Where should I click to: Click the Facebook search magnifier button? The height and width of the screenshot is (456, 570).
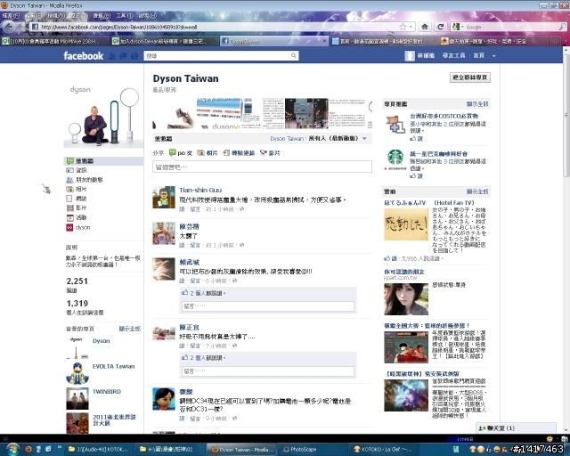pos(293,55)
